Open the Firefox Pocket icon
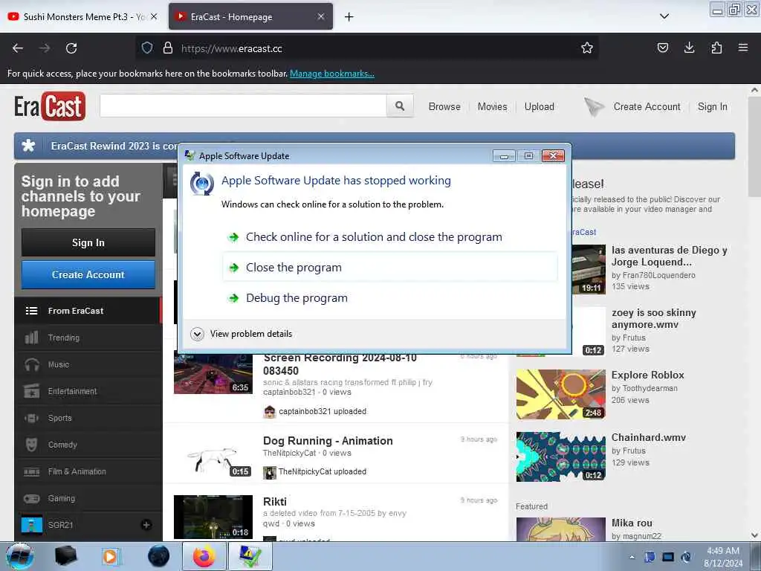The height and width of the screenshot is (571, 761). (x=662, y=48)
